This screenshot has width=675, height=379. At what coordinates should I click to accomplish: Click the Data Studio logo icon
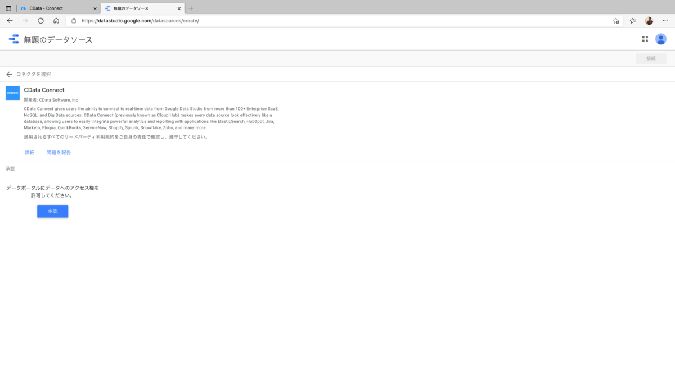pos(13,39)
